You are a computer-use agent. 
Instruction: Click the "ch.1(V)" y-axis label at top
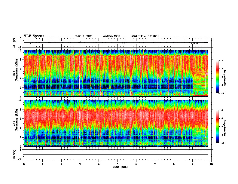click(x=14, y=43)
